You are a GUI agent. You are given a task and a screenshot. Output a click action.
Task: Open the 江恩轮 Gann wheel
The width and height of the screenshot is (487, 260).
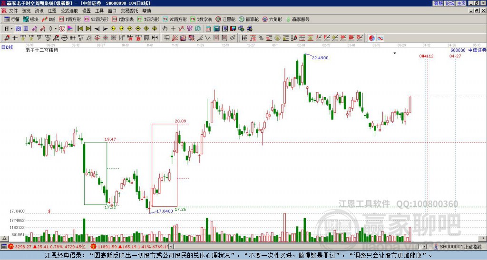tap(225, 19)
